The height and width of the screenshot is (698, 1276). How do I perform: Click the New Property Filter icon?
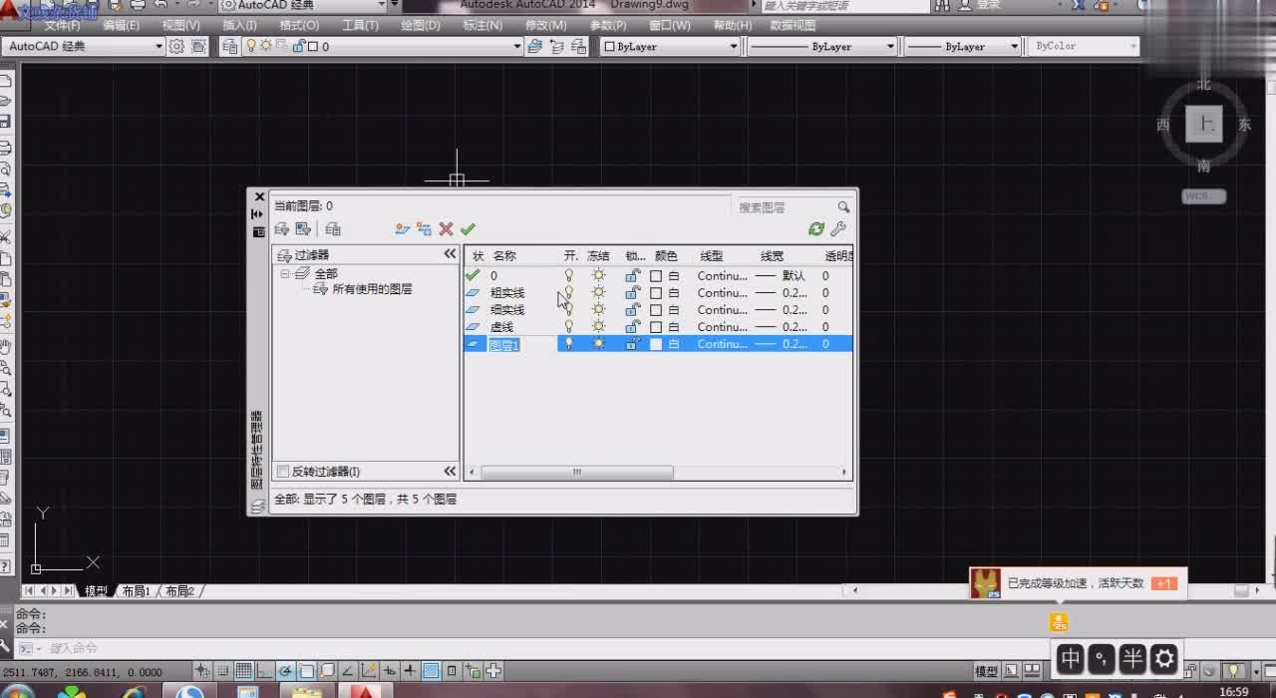(x=282, y=229)
